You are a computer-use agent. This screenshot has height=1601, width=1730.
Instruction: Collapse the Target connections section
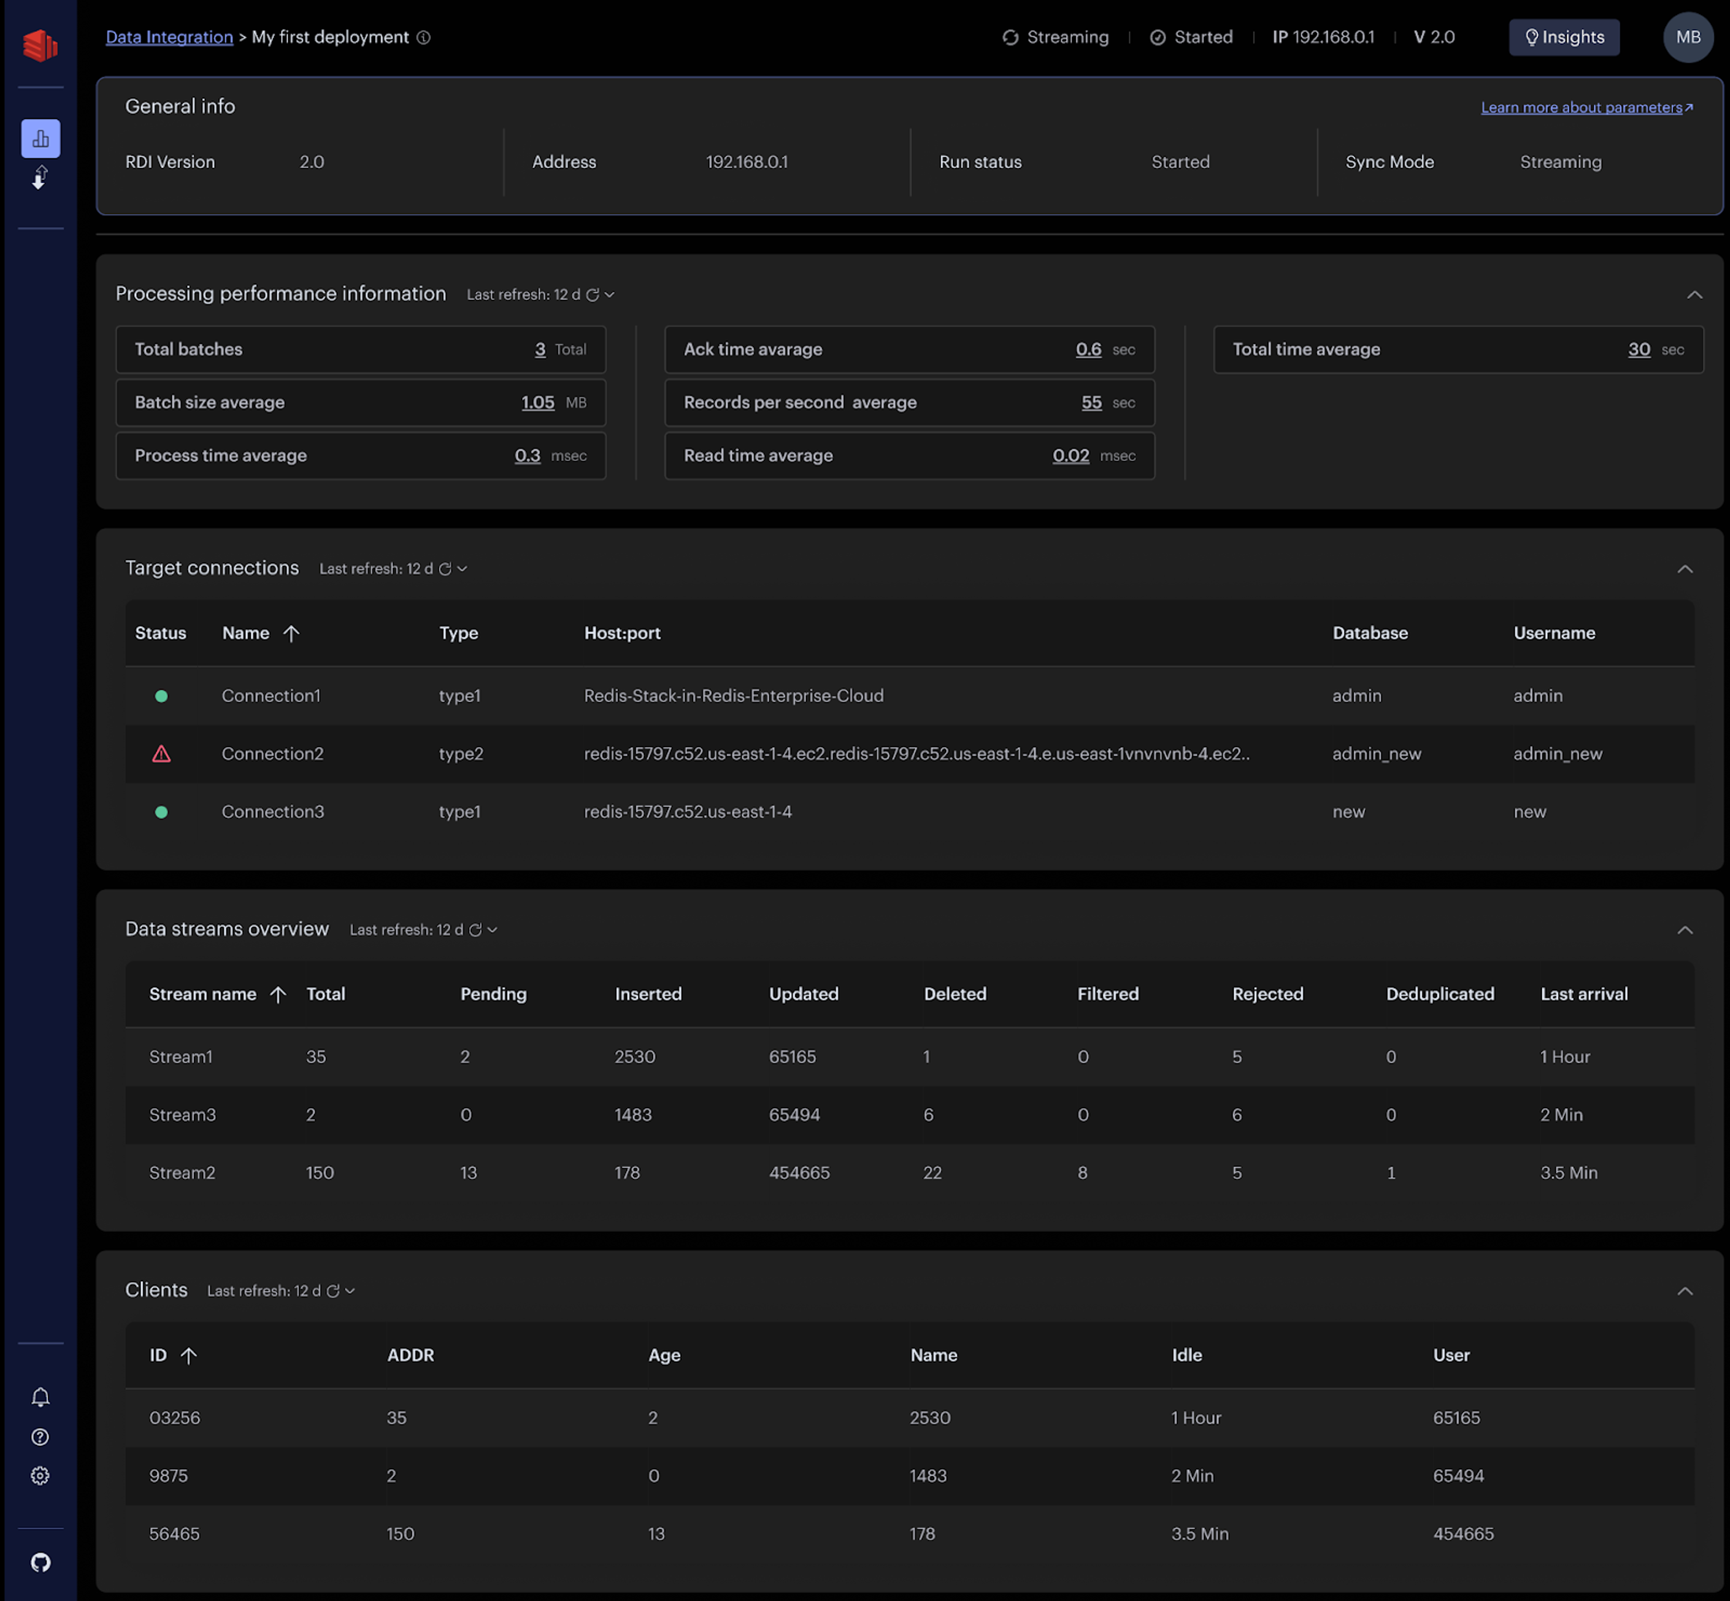[x=1685, y=569]
